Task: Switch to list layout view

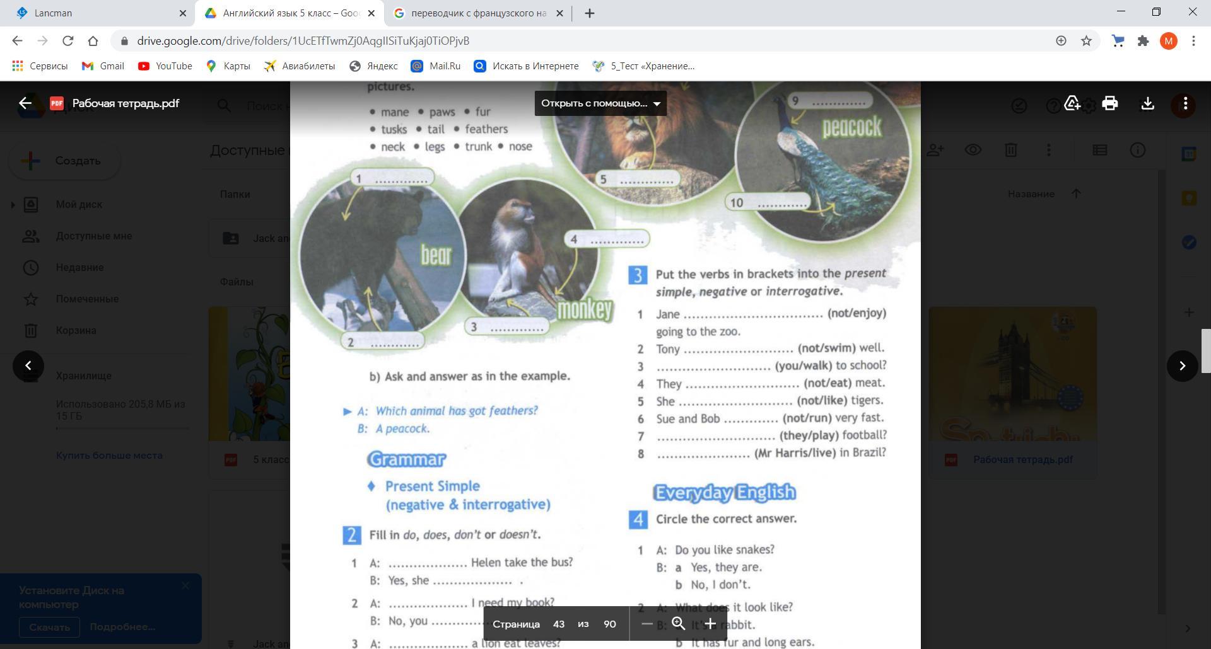Action: (x=1100, y=150)
